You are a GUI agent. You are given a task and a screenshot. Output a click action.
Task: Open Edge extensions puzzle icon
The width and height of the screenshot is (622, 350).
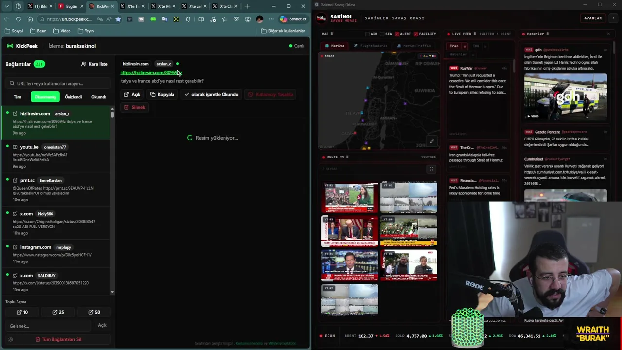[188, 19]
